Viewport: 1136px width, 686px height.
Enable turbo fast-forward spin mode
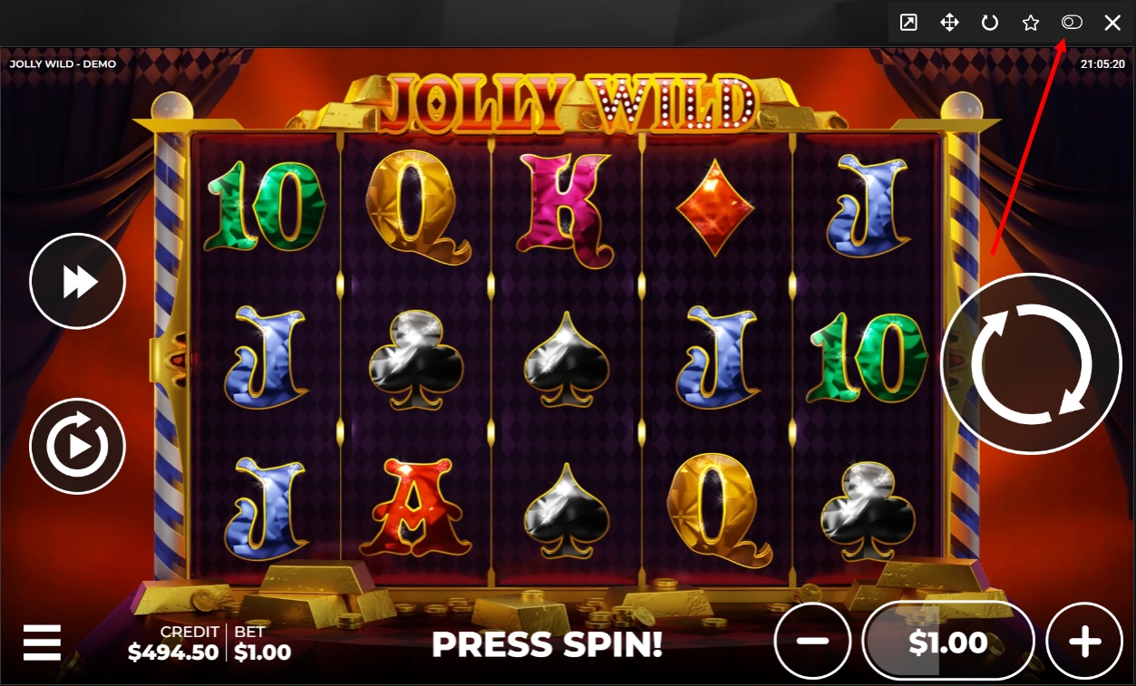[x=77, y=283]
